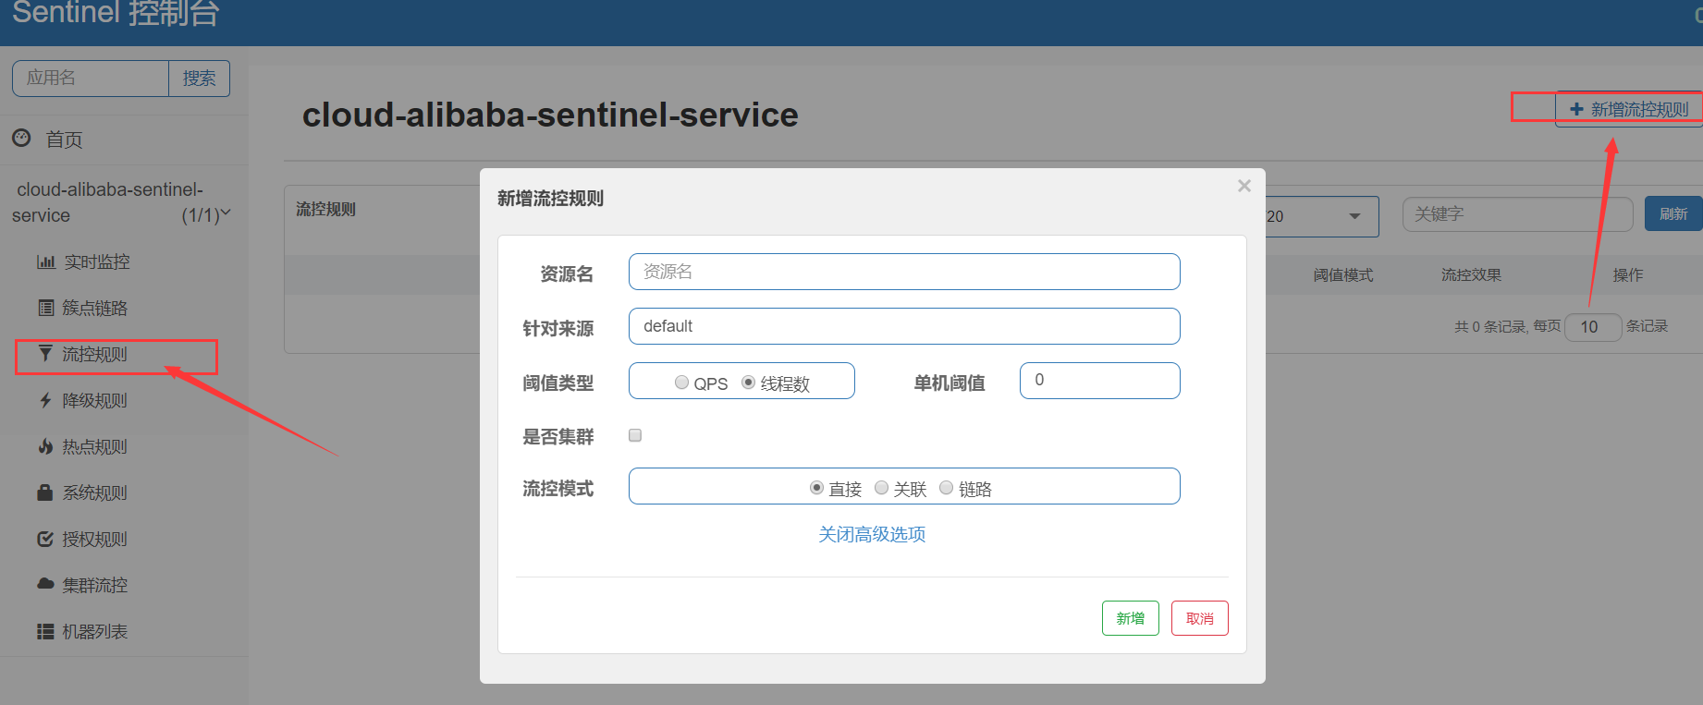Click the 新增流控规则 button at top right

click(1629, 109)
